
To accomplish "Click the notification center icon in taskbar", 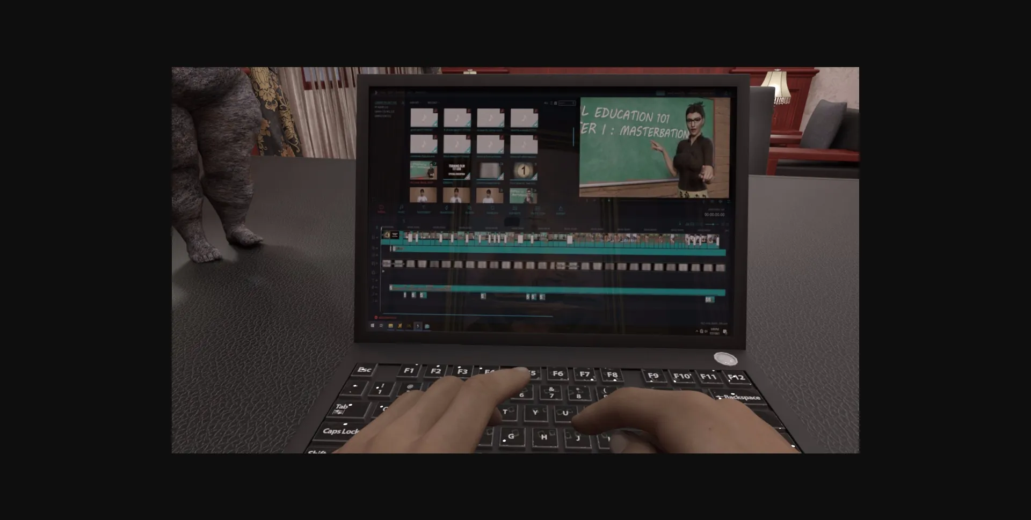I will coord(725,332).
